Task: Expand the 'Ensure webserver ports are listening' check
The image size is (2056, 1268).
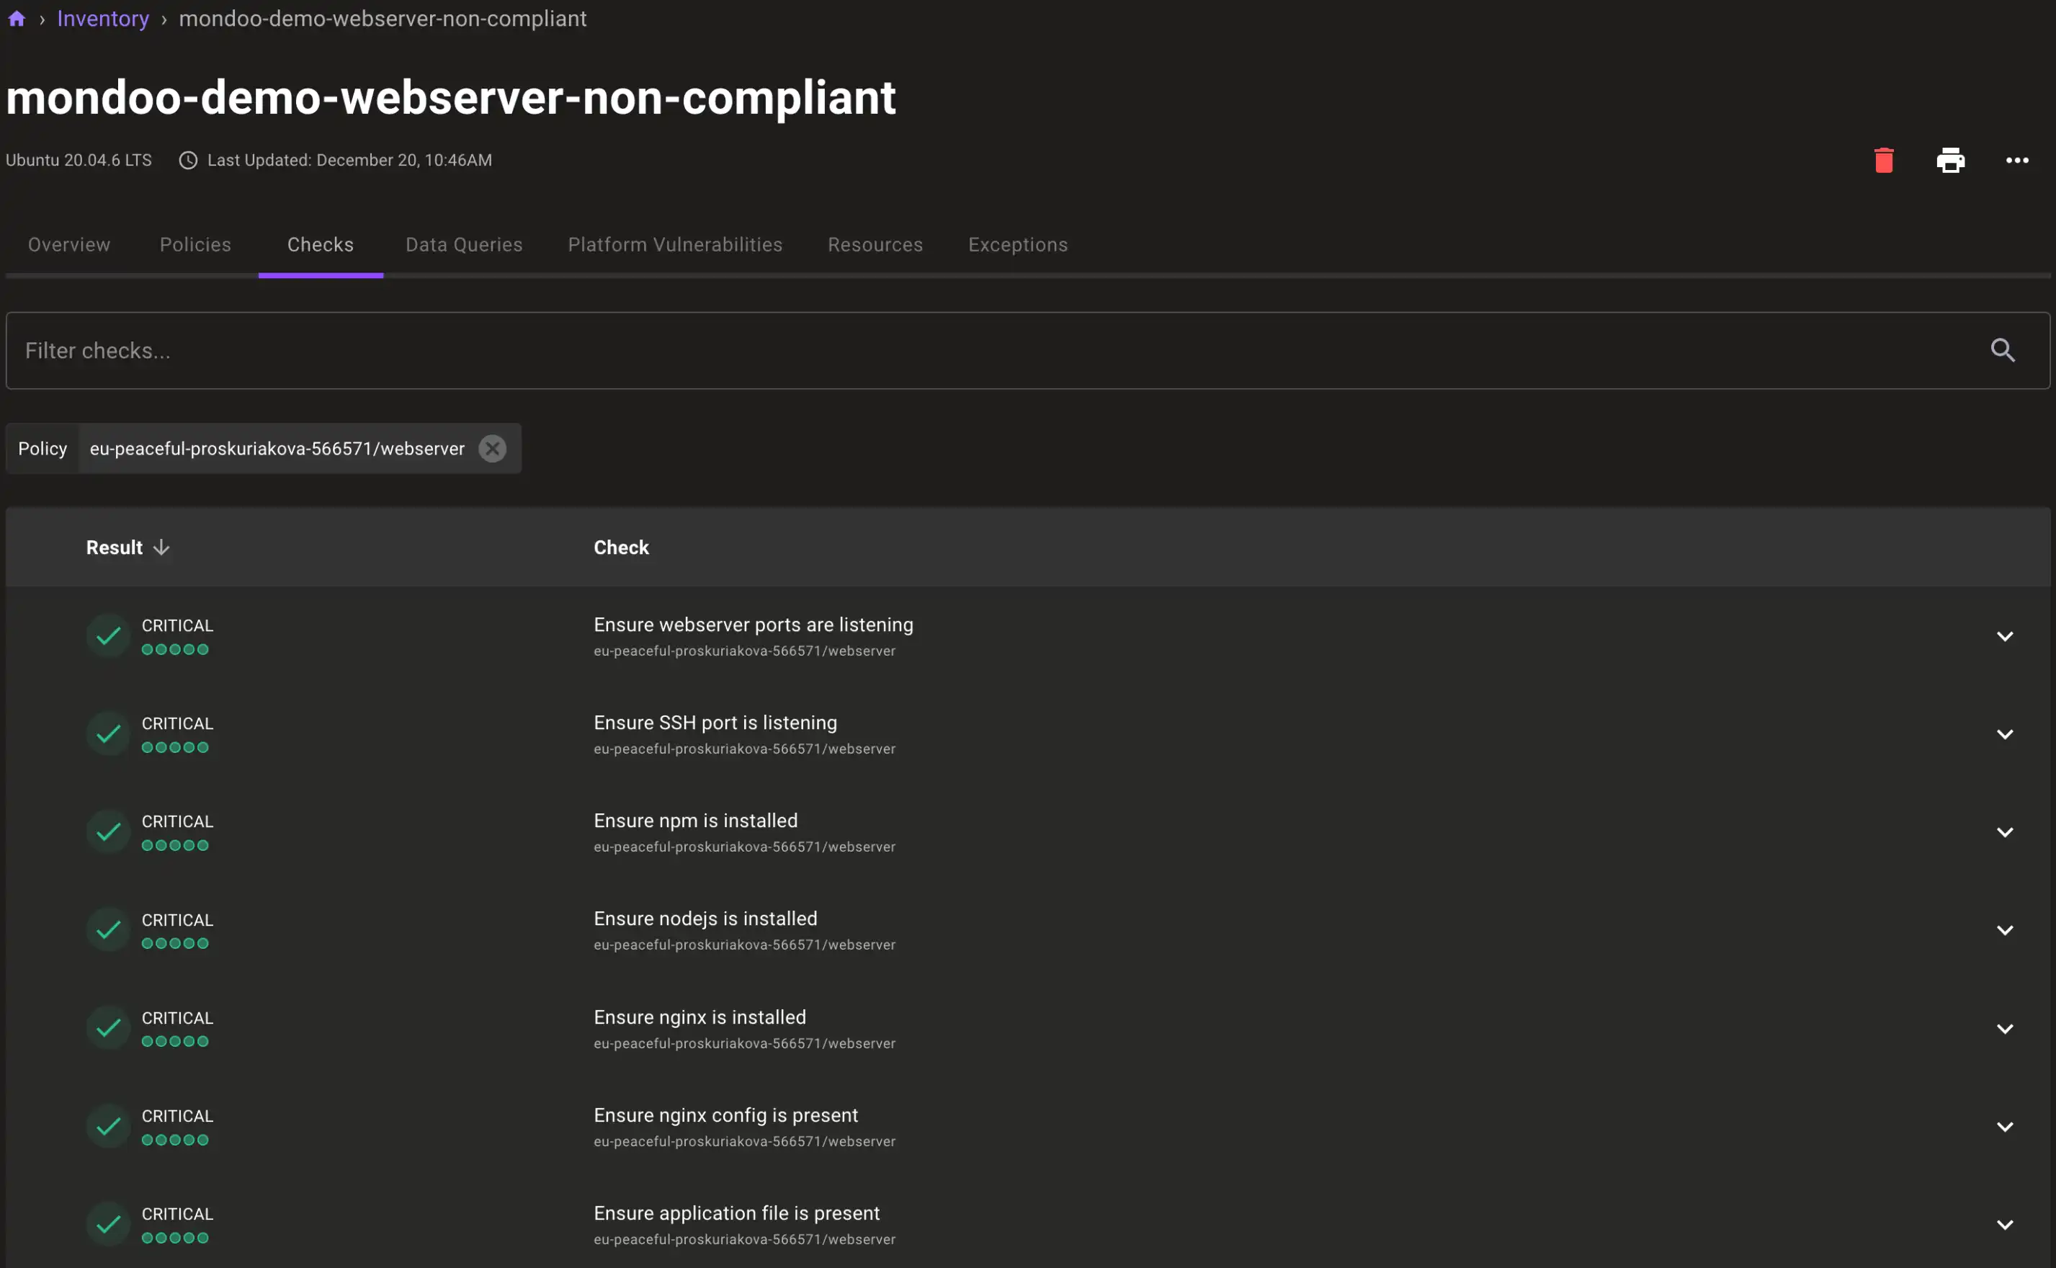Action: click(x=2005, y=635)
